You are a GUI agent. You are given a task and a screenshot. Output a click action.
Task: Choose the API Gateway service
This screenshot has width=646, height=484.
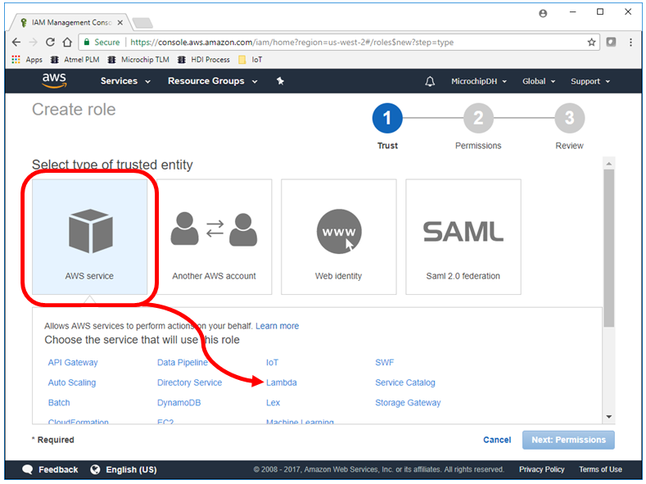click(x=73, y=363)
